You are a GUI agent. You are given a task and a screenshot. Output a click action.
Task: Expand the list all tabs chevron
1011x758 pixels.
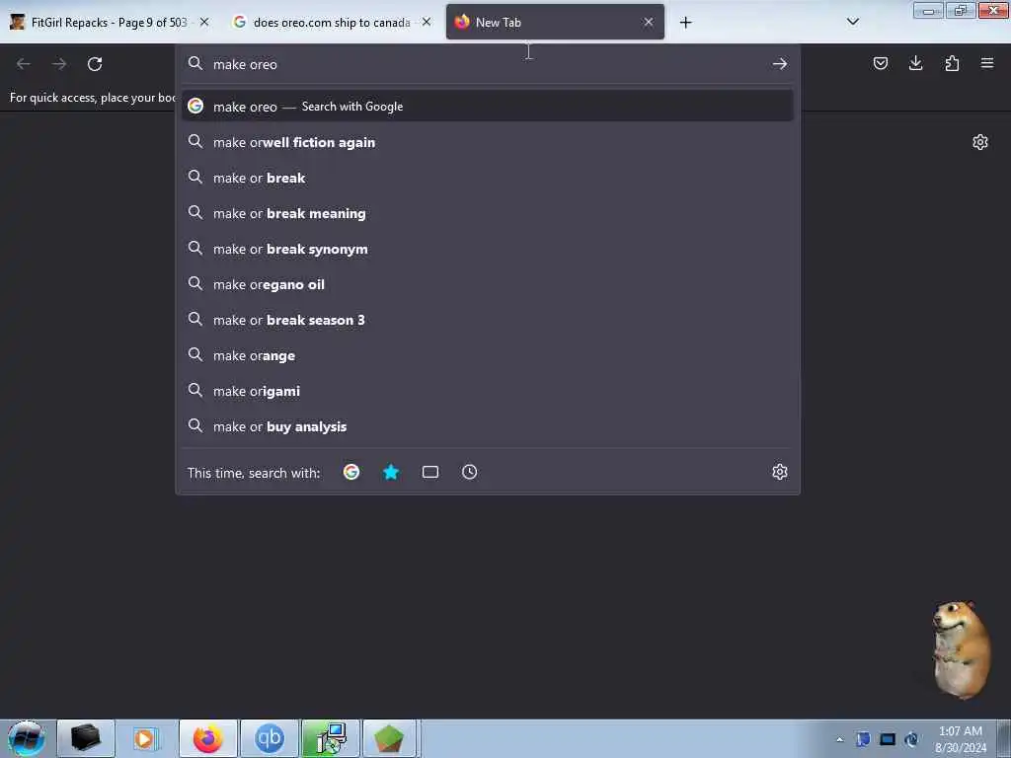coord(852,22)
